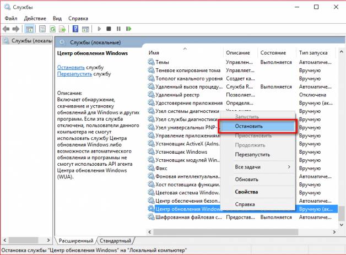Switch to the Расширенный tab
Viewport: 346px width, 255px height.
click(x=75, y=241)
